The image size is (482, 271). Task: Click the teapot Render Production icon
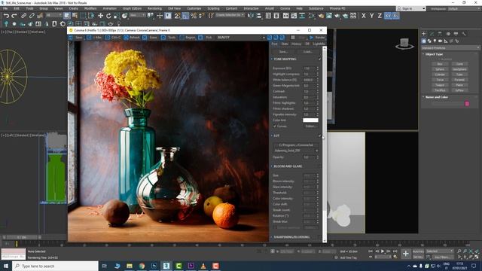(337, 16)
